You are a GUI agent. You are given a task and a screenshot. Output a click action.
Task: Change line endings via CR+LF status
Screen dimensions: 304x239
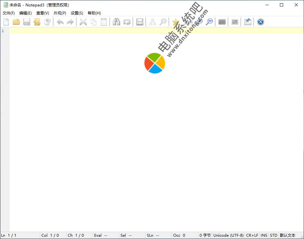[252, 235]
